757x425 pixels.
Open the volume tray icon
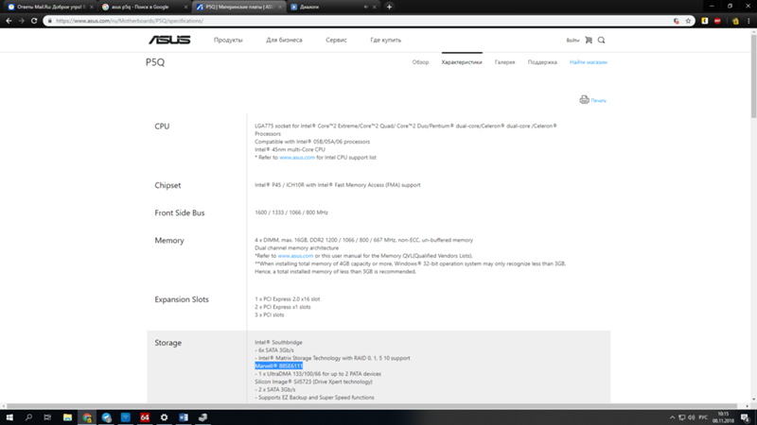tap(692, 417)
